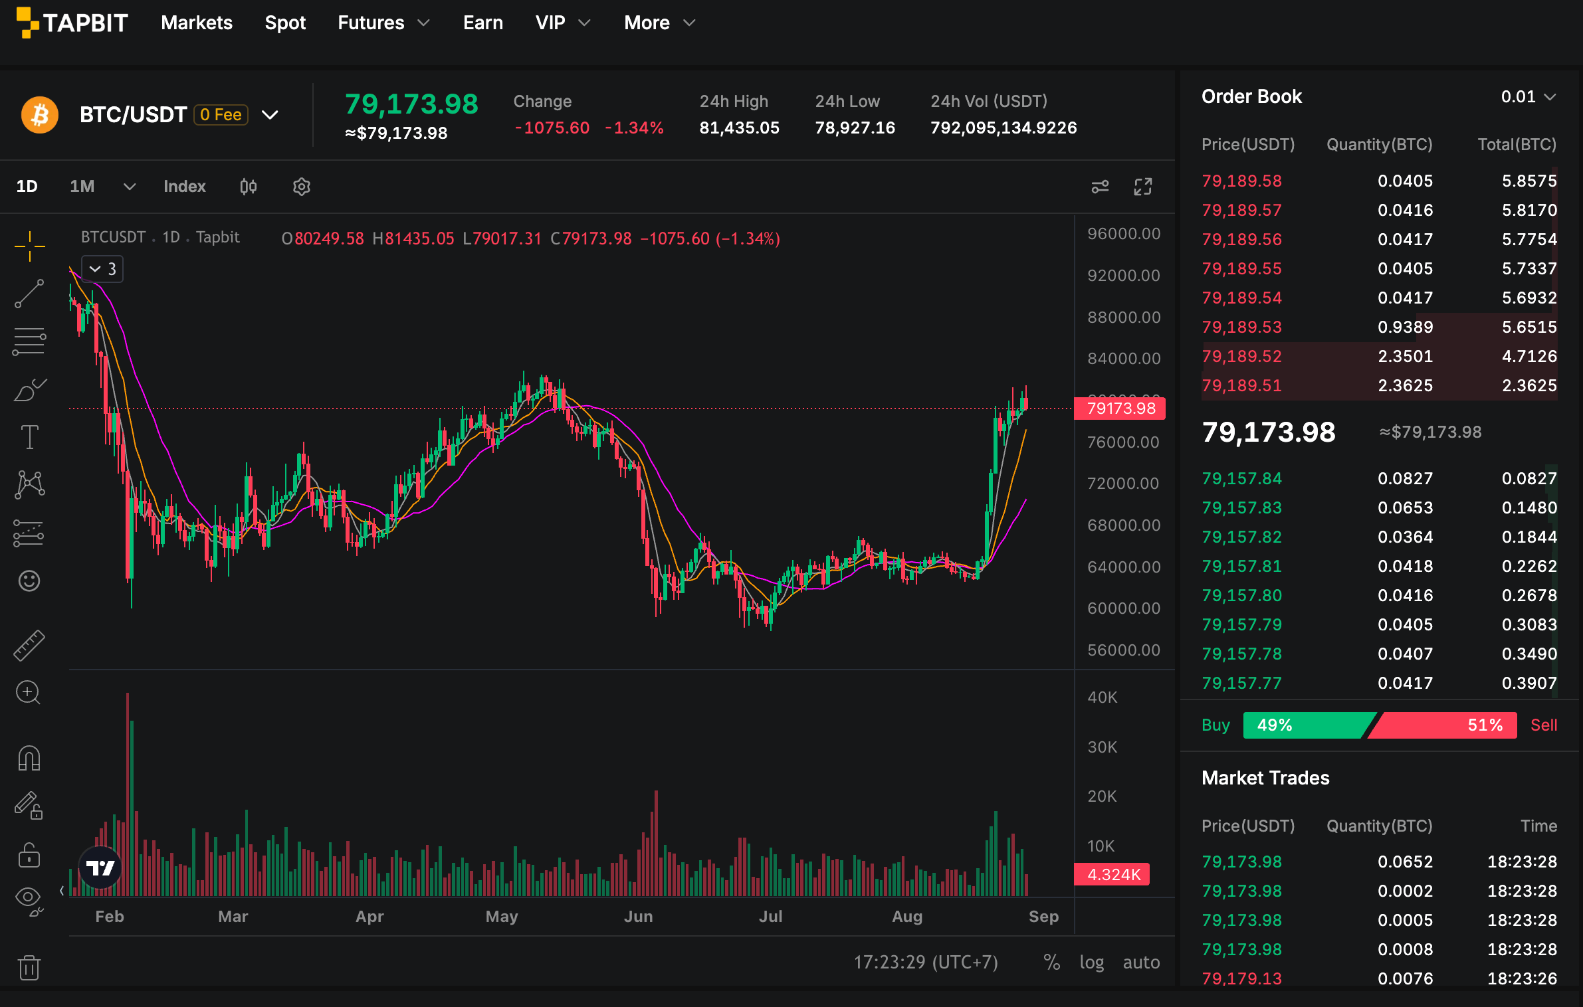Expand the chart to fullscreen
Viewport: 1583px width, 1007px height.
pos(1143,187)
